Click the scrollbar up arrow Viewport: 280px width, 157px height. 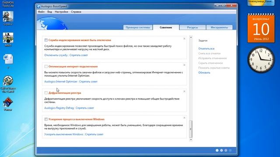[191, 37]
